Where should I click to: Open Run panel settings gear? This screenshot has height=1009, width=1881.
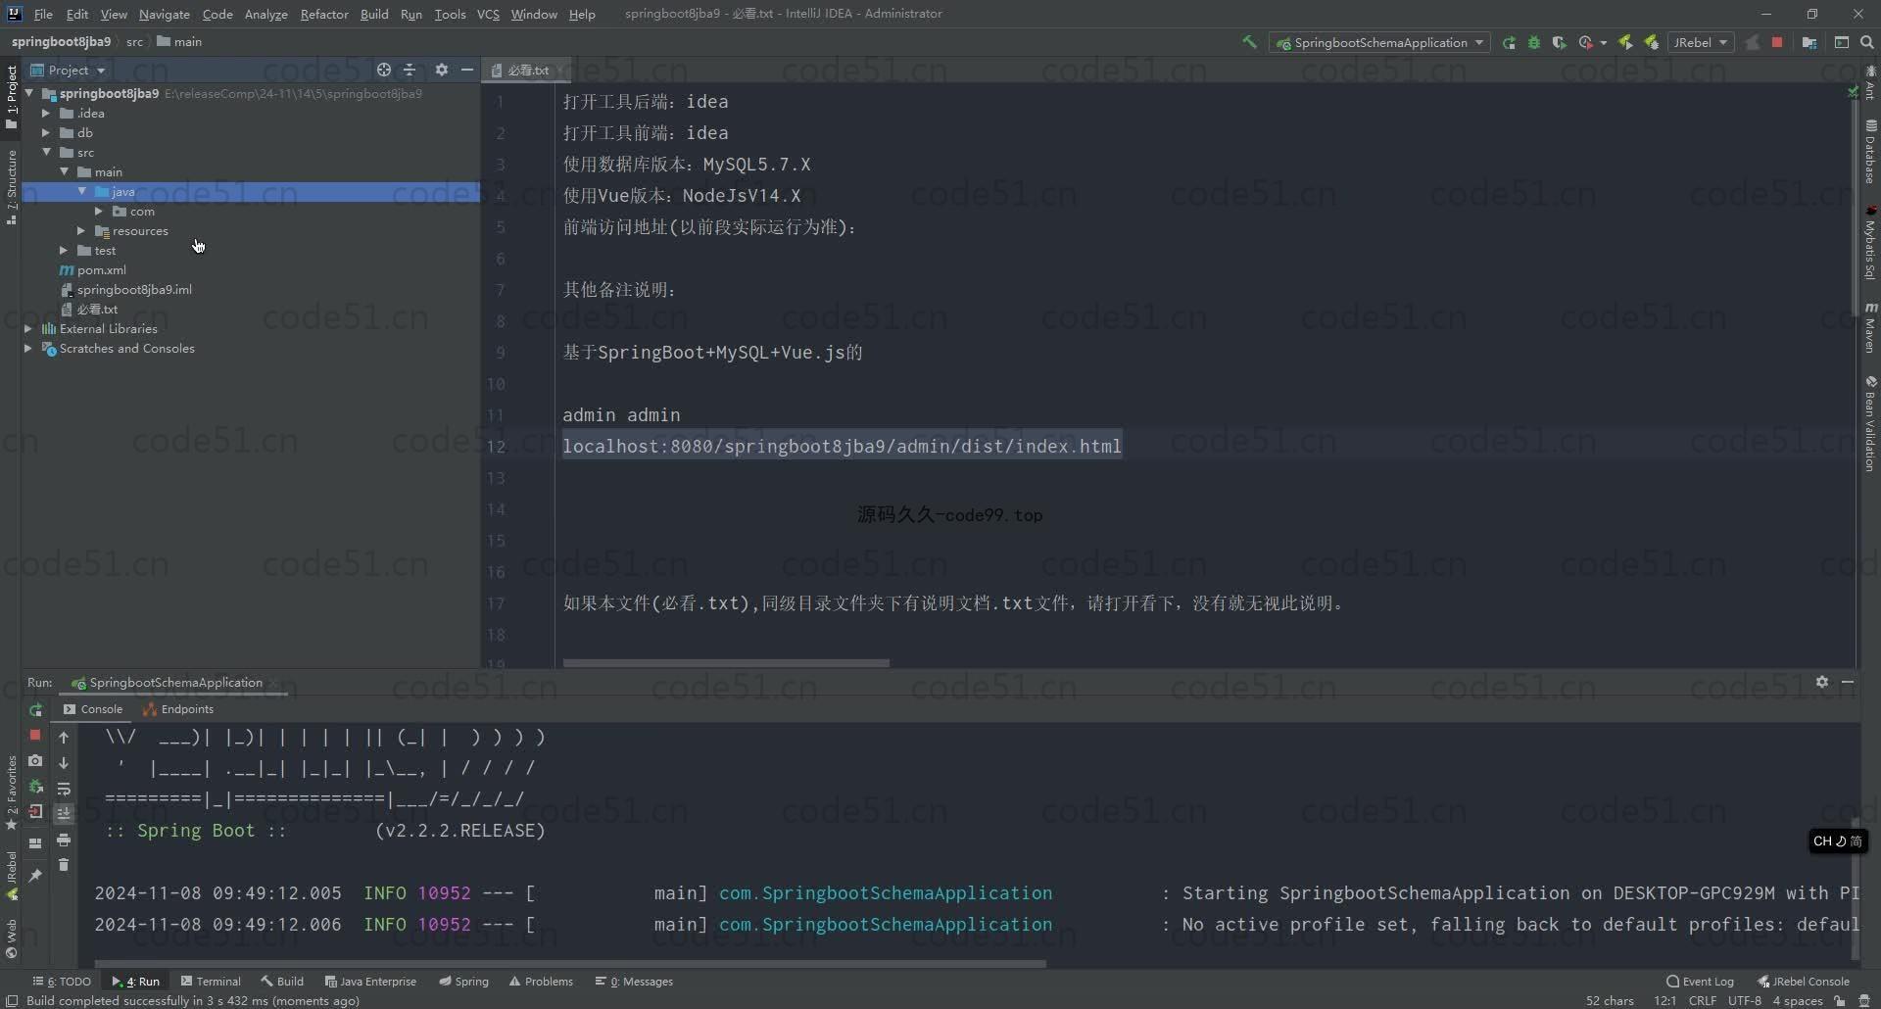point(1822,682)
